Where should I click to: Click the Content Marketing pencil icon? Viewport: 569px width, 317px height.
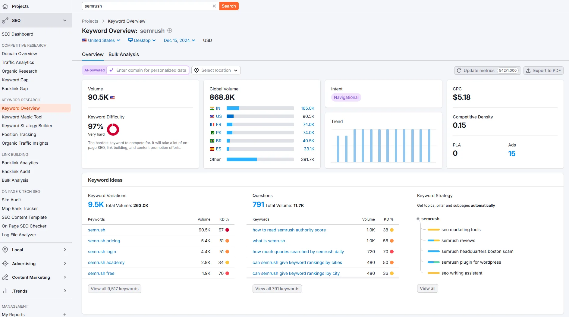(5, 277)
